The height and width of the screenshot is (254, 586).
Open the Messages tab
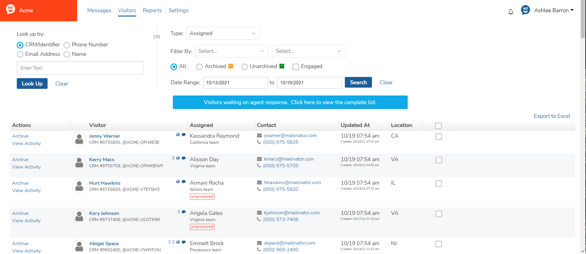(99, 10)
